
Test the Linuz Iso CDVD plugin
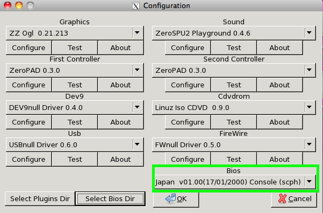(x=234, y=122)
